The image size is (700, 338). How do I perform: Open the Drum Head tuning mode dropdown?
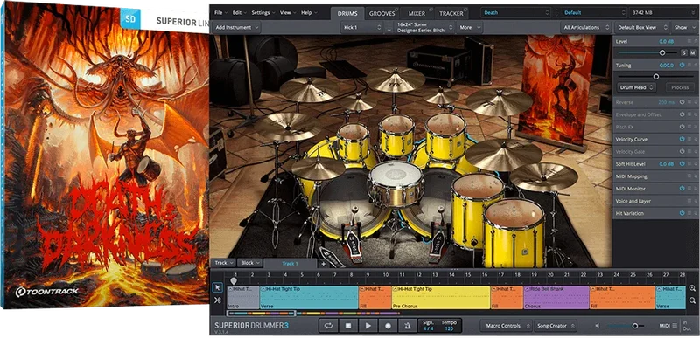[637, 87]
